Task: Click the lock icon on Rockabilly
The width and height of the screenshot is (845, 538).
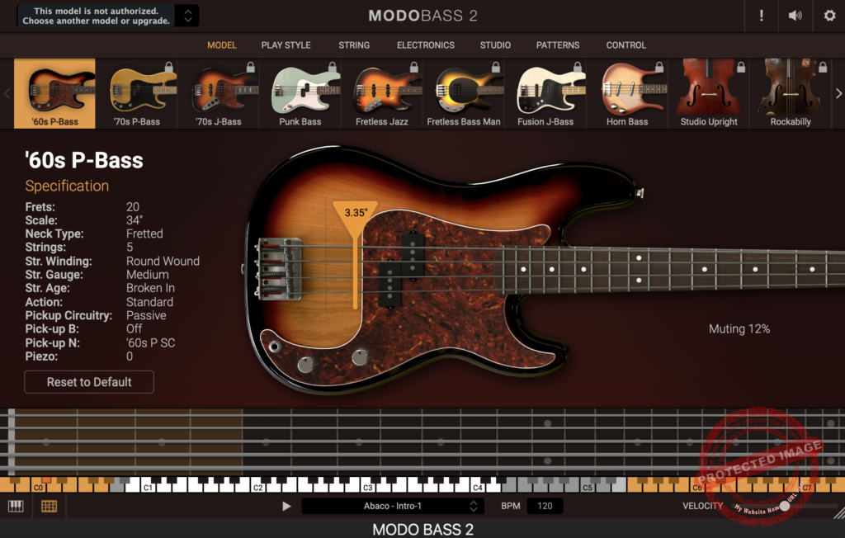Action: pos(823,67)
